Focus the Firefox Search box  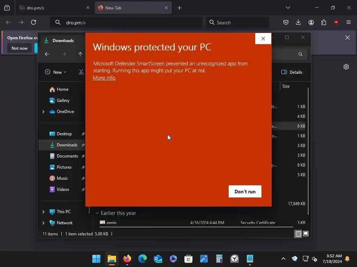237,23
